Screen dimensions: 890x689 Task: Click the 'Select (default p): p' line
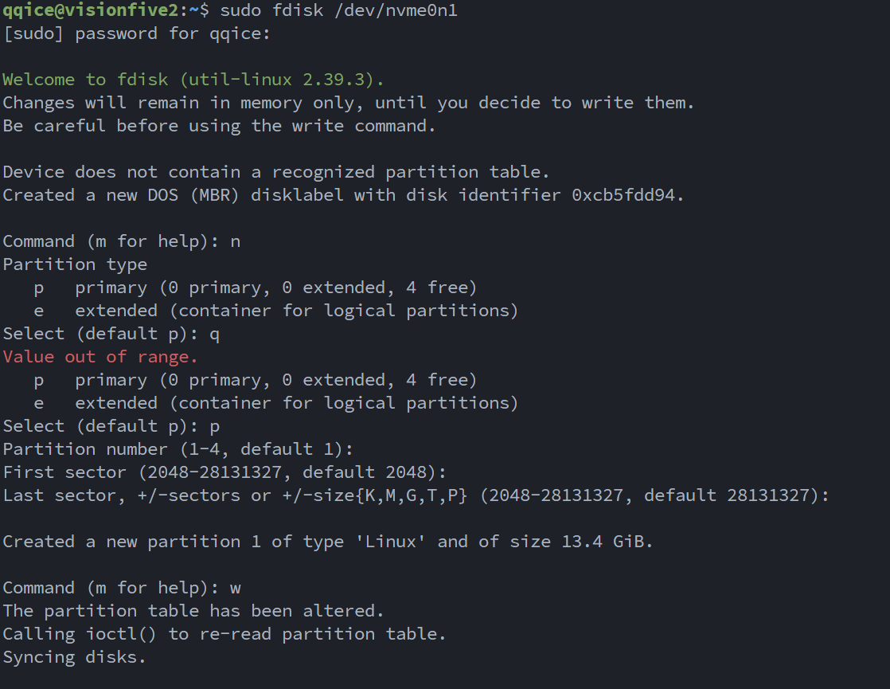(x=111, y=426)
